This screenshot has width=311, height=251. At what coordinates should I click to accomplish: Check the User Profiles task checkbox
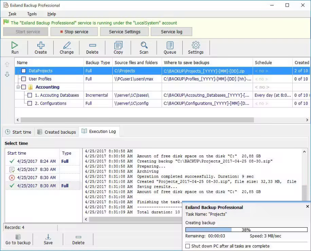click(x=24, y=79)
